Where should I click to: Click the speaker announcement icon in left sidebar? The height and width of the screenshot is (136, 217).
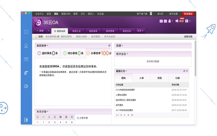pos(26,86)
